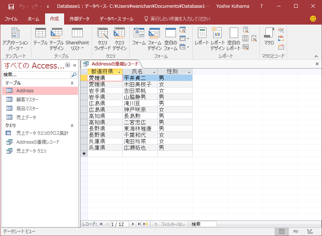Viewport: 322px width, 236px height.
Task: Collapse the navigation pane with double chevron
Action: (x=75, y=65)
